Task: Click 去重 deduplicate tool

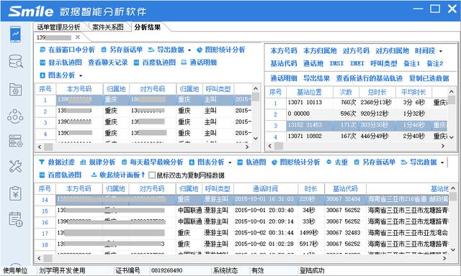Action: pyautogui.click(x=337, y=162)
